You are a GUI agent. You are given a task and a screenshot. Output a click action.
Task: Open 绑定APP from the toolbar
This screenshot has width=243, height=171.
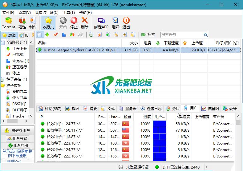tap(101, 23)
